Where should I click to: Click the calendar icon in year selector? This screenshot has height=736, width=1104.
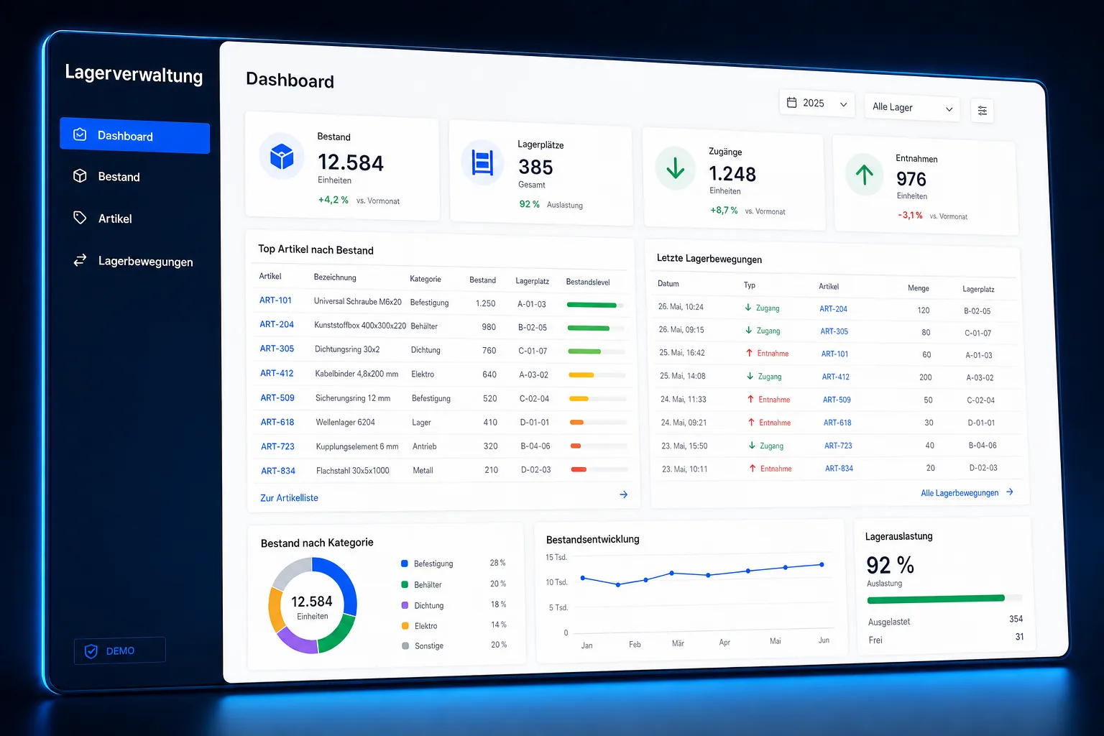tap(791, 103)
